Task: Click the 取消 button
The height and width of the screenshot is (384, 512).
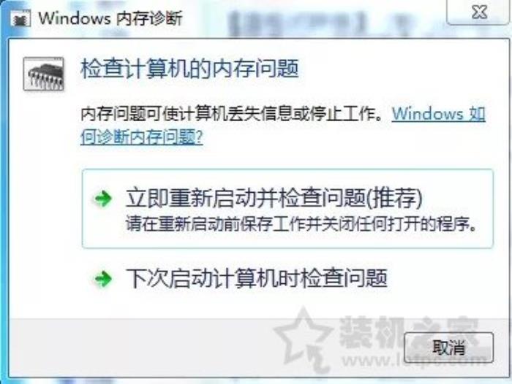Action: tap(448, 347)
